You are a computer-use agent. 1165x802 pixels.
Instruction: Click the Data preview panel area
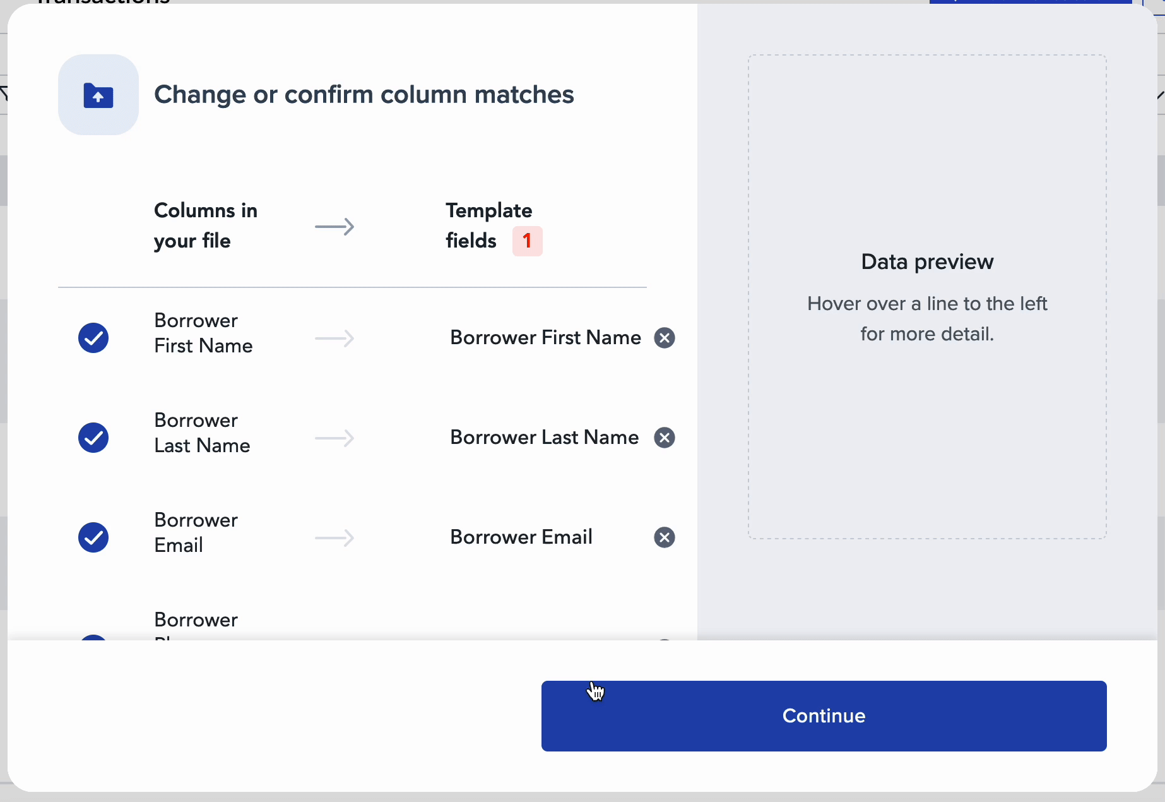927,297
